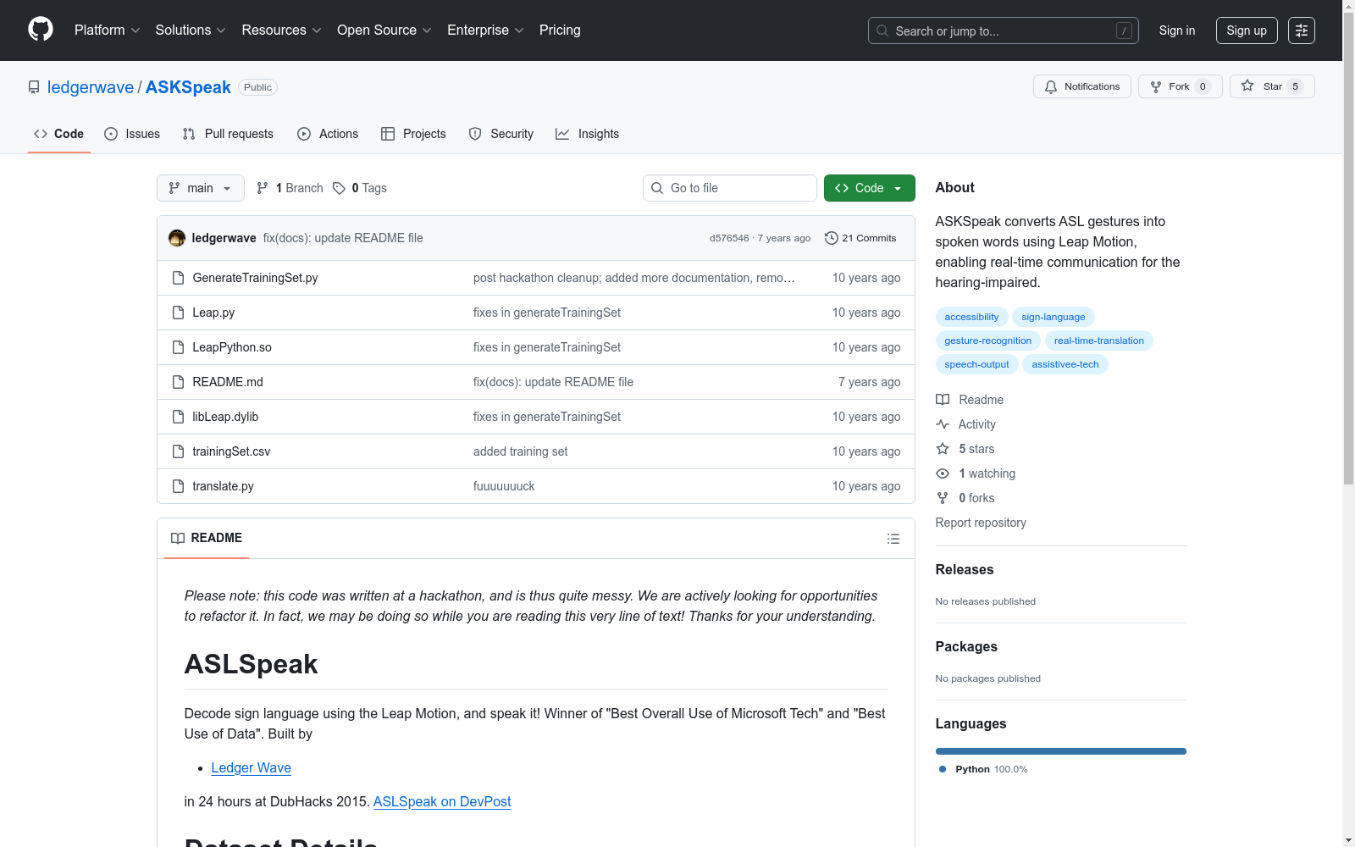View the 1 Branch link

click(290, 188)
